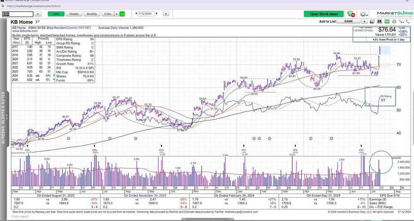Viewport: 414px width, 221px height.
Task: Expand the 5 Min interval dropdown
Action: click(x=116, y=14)
